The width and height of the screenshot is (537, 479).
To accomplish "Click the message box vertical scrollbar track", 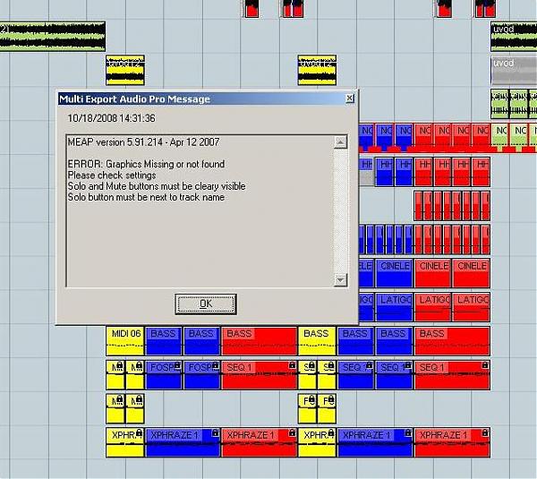I will [340, 211].
